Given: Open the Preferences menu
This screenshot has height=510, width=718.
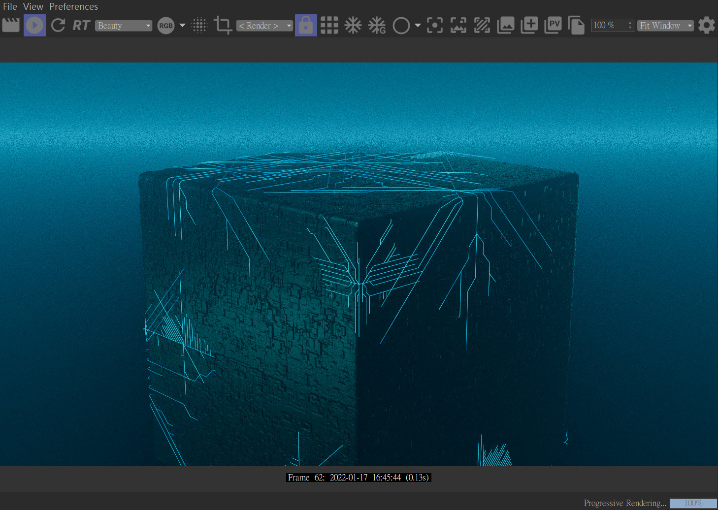Looking at the screenshot, I should 73,6.
